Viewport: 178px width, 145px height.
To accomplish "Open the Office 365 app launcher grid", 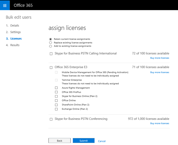I will (5, 5).
